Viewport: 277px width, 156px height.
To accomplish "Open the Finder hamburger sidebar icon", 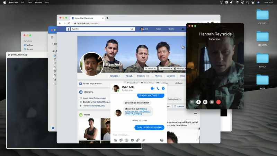I will coord(52,37).
